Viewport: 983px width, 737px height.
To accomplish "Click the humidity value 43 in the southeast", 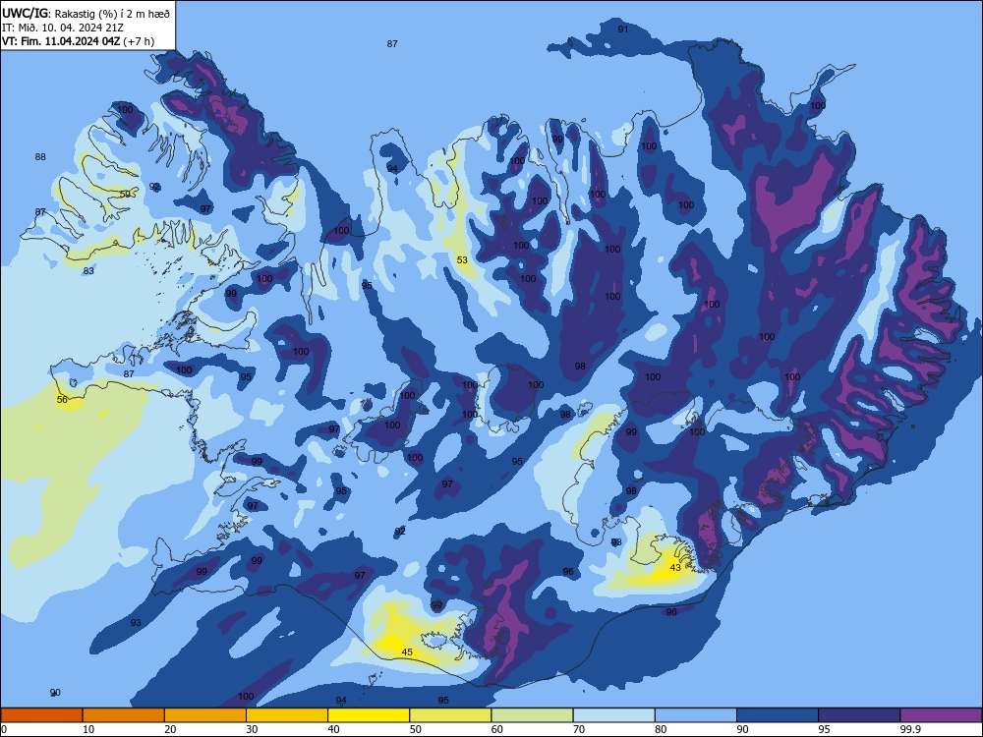I will pyautogui.click(x=675, y=567).
